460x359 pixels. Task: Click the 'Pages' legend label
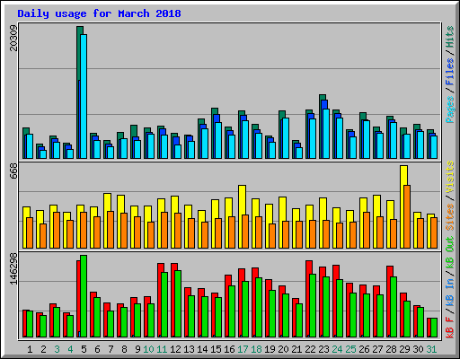pyautogui.click(x=450, y=109)
